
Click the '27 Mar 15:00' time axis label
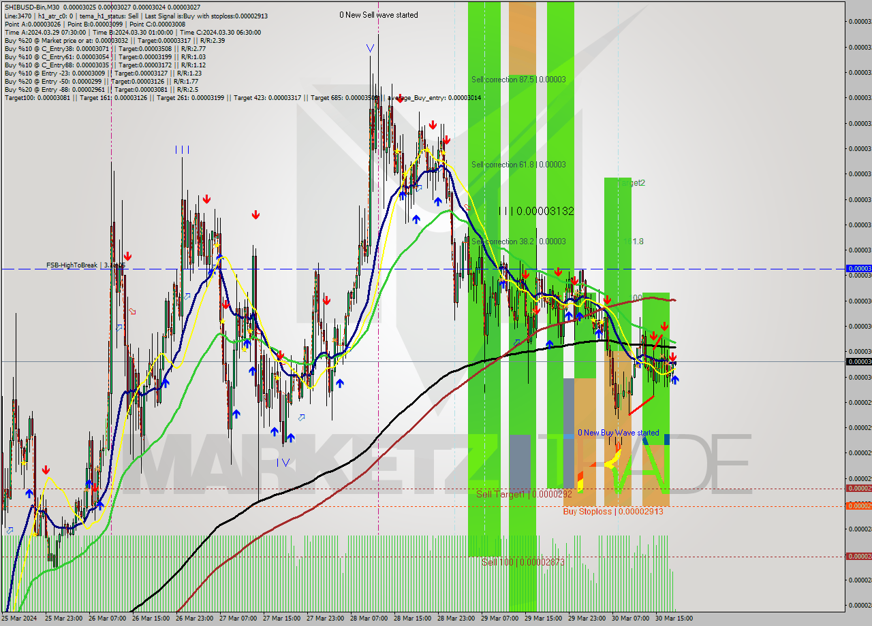click(283, 619)
